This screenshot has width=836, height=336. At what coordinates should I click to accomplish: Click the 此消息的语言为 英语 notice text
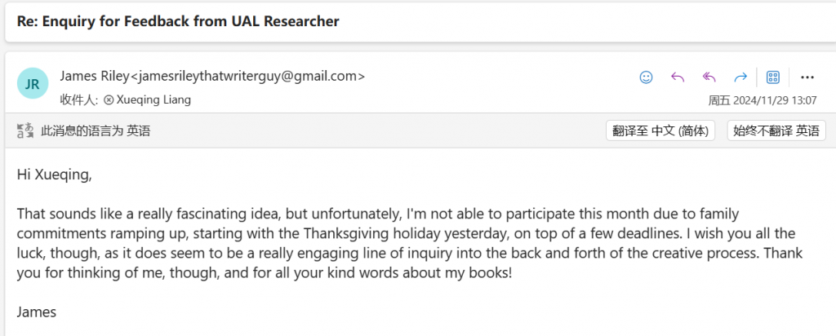click(x=96, y=130)
